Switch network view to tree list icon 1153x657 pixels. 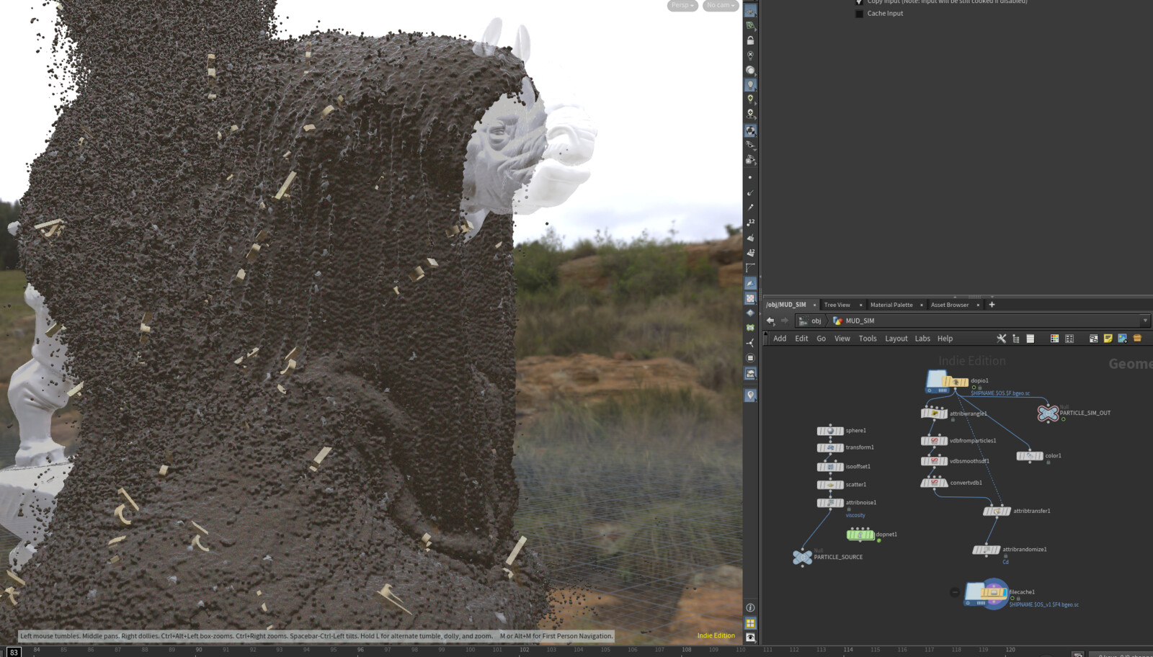(1015, 339)
